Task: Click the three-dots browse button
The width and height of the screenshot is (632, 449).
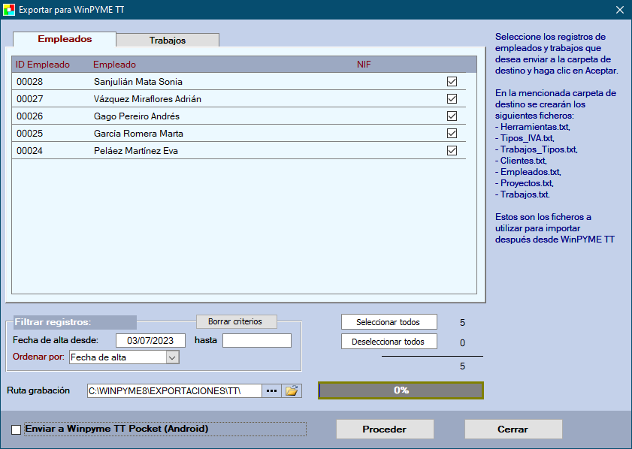Action: (271, 390)
